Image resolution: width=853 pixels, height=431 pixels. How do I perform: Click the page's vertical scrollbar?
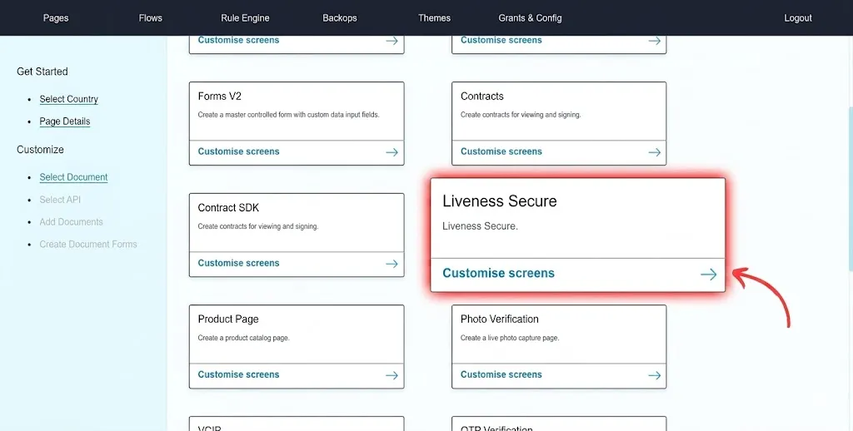[851, 187]
